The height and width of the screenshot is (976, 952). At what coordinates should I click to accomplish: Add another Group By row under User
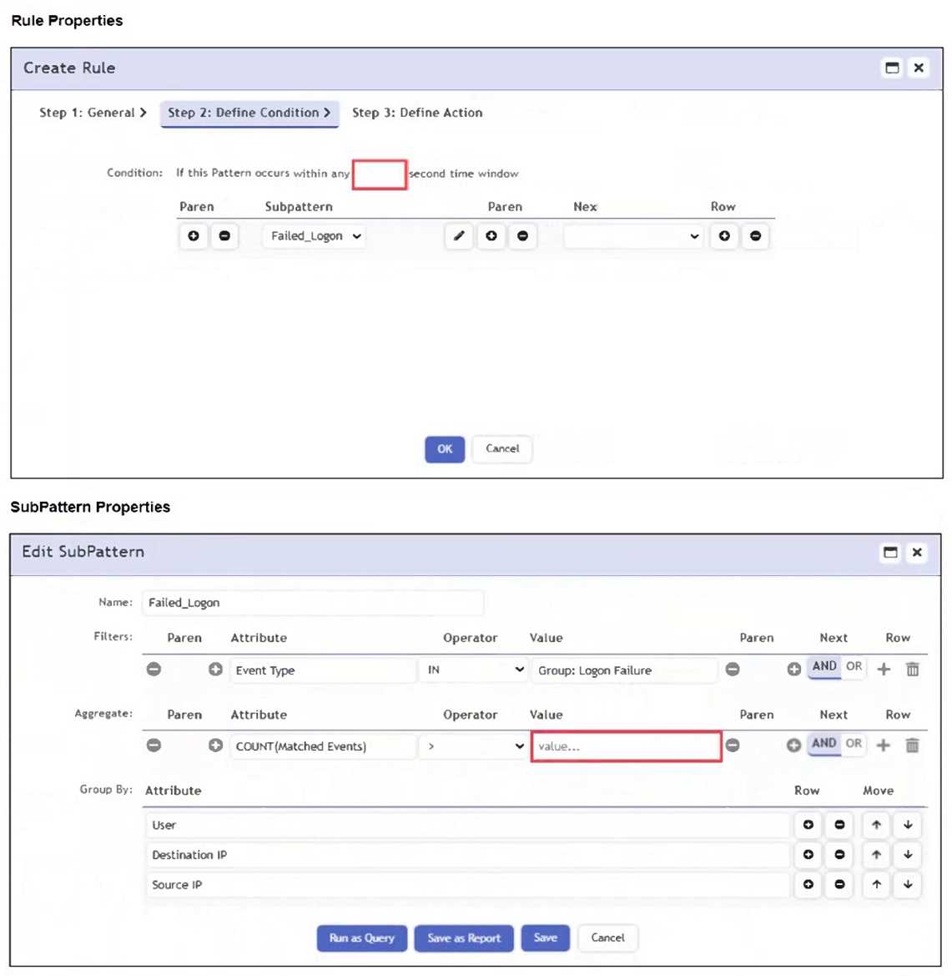click(808, 825)
